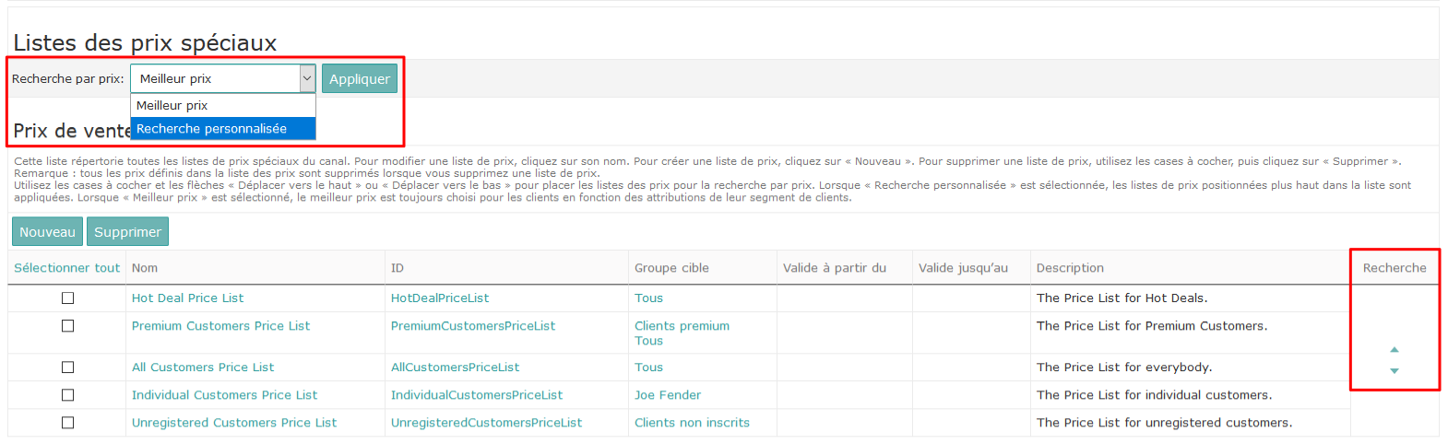Viewport: 1448px width, 444px height.
Task: Open the Hot Deal Price List link
Action: click(x=187, y=298)
